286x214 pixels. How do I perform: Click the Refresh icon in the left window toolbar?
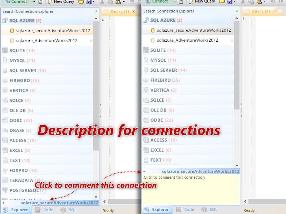40,2
